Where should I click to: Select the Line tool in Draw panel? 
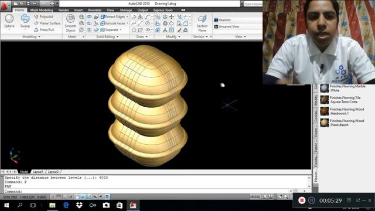[141, 23]
